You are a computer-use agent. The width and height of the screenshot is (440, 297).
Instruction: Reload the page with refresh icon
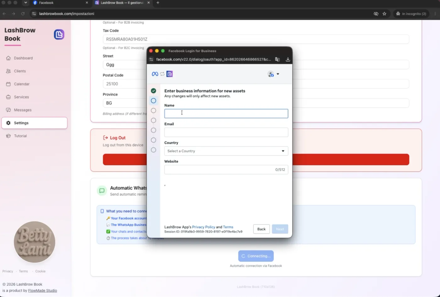point(23,14)
